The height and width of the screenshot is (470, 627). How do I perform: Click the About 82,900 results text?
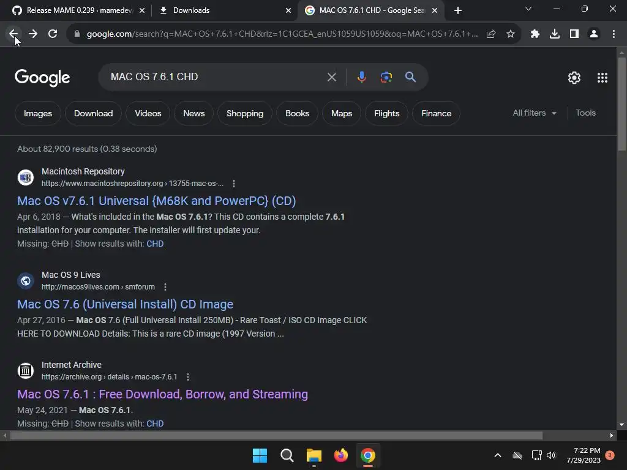(x=87, y=149)
